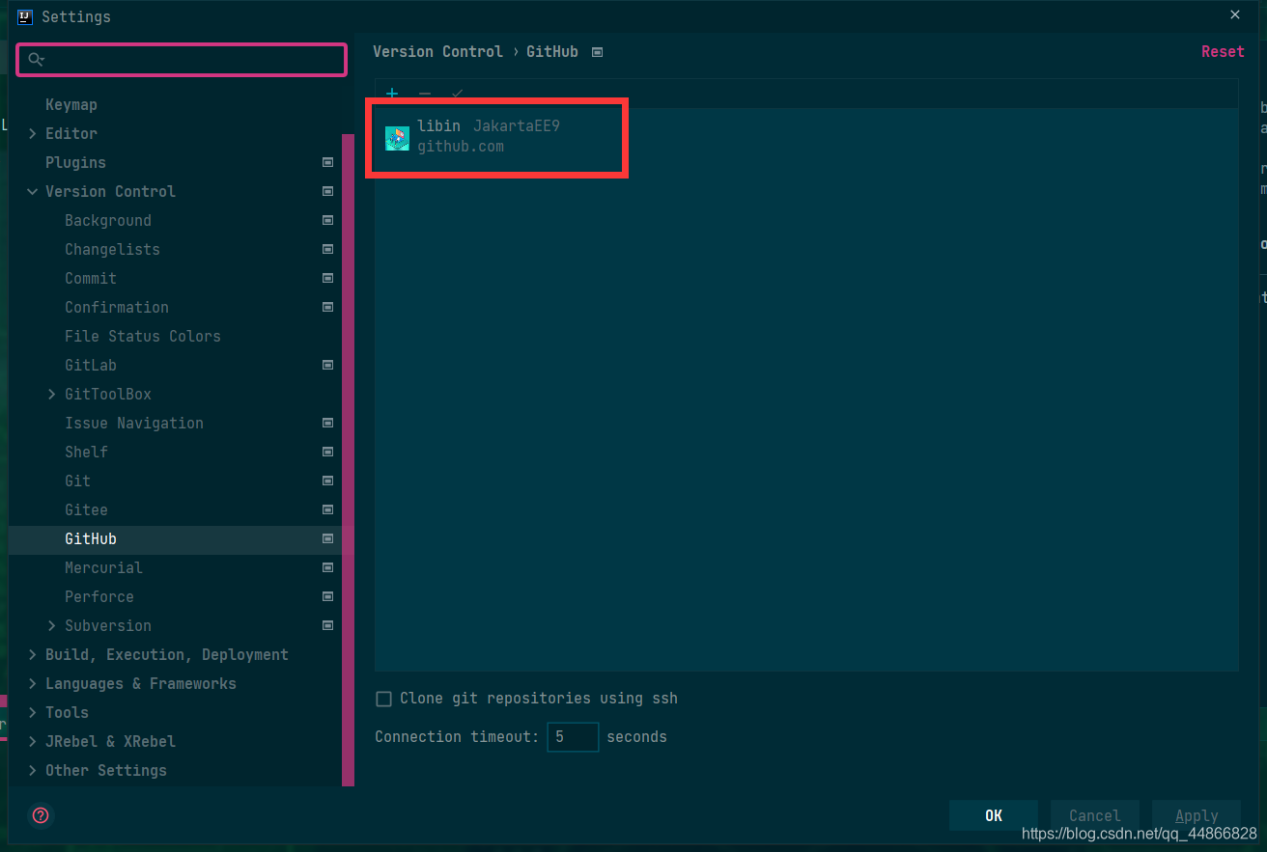Select the Perforce settings item

(99, 596)
